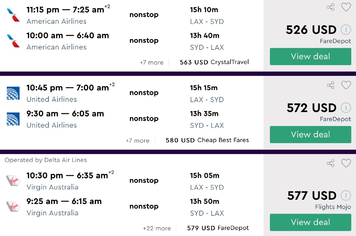The image size is (356, 236).
Task: View deal for 572 USD United fare
Action: (x=310, y=135)
